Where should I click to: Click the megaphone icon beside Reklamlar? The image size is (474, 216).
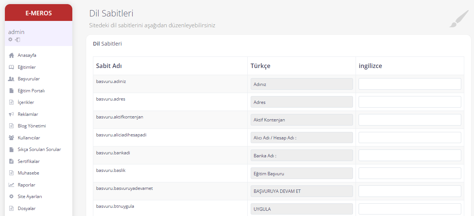[11, 114]
